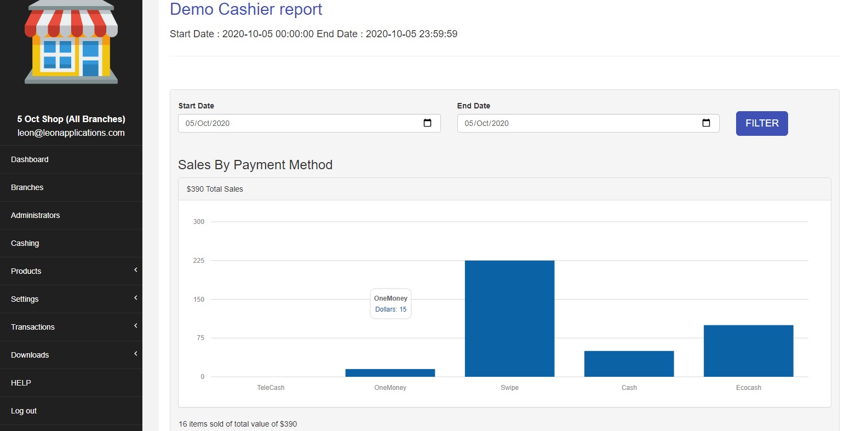The width and height of the screenshot is (850, 431).
Task: Open the Dashboard menu item
Action: point(30,159)
